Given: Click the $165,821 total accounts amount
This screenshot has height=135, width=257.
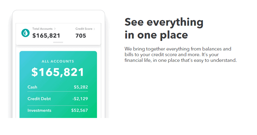Looking at the screenshot, I should click(46, 36).
